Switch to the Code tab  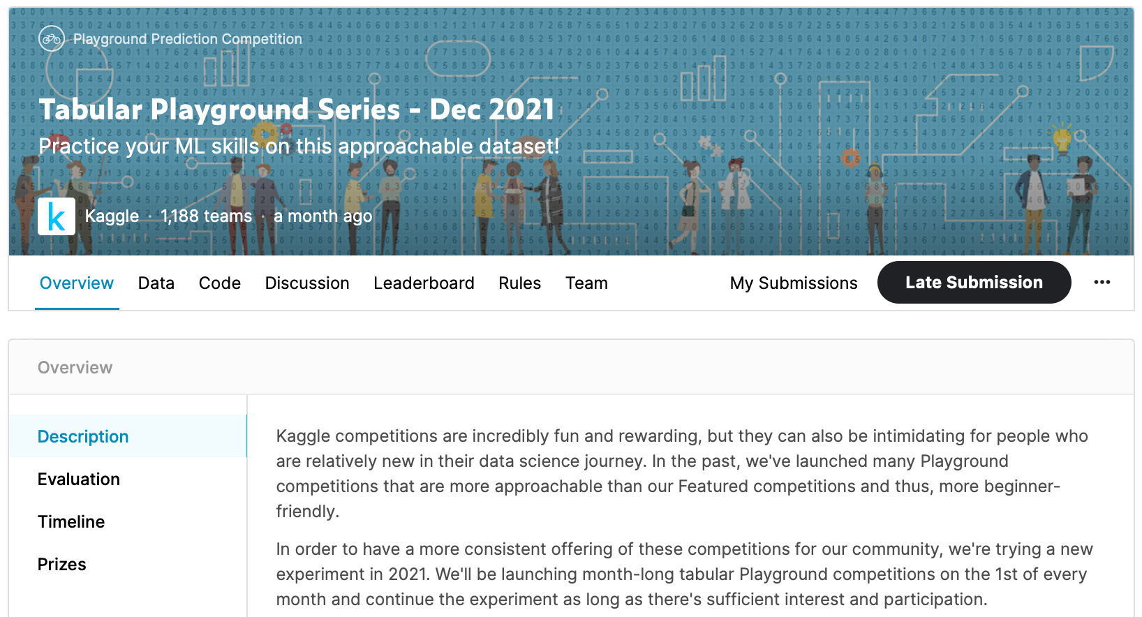[x=219, y=283]
